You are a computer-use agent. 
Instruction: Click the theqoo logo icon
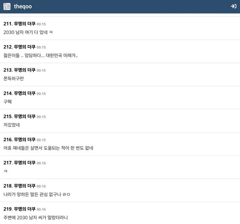click(7, 6)
